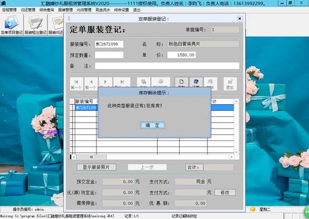Close the 定单服装登记 window
This screenshot has height=219, width=309.
tap(240, 18)
